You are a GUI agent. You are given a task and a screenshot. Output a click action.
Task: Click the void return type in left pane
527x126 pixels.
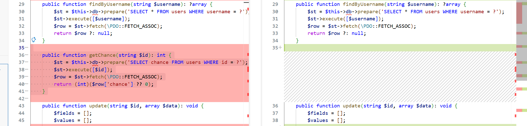(192, 106)
